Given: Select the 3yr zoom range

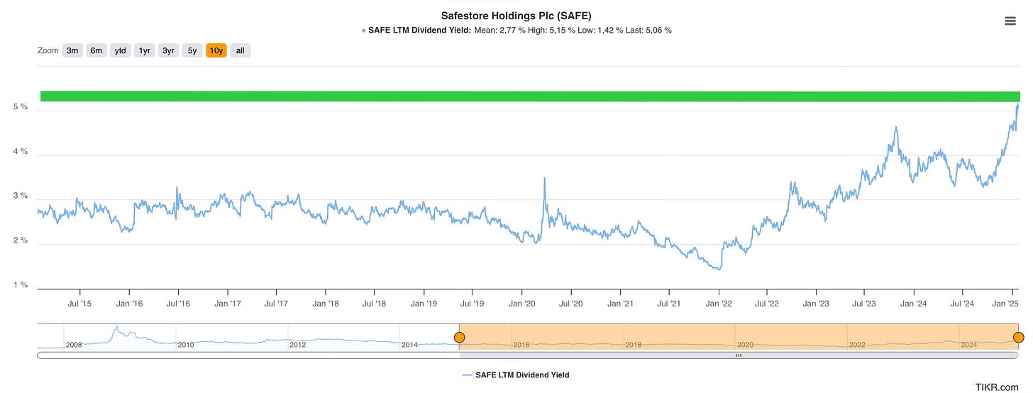Looking at the screenshot, I should (x=168, y=50).
